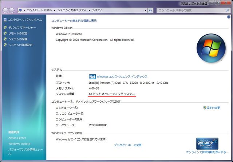Viewport: 233px width, 162px height.
Task: Click the 4.00 GB memory value
Action: (94, 88)
